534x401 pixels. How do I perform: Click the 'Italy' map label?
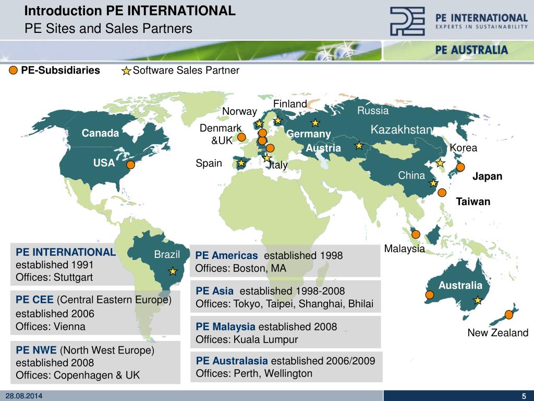click(x=278, y=165)
